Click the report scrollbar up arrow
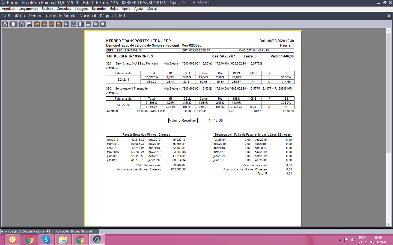Viewport: 393px width, 245px height. coord(389,30)
